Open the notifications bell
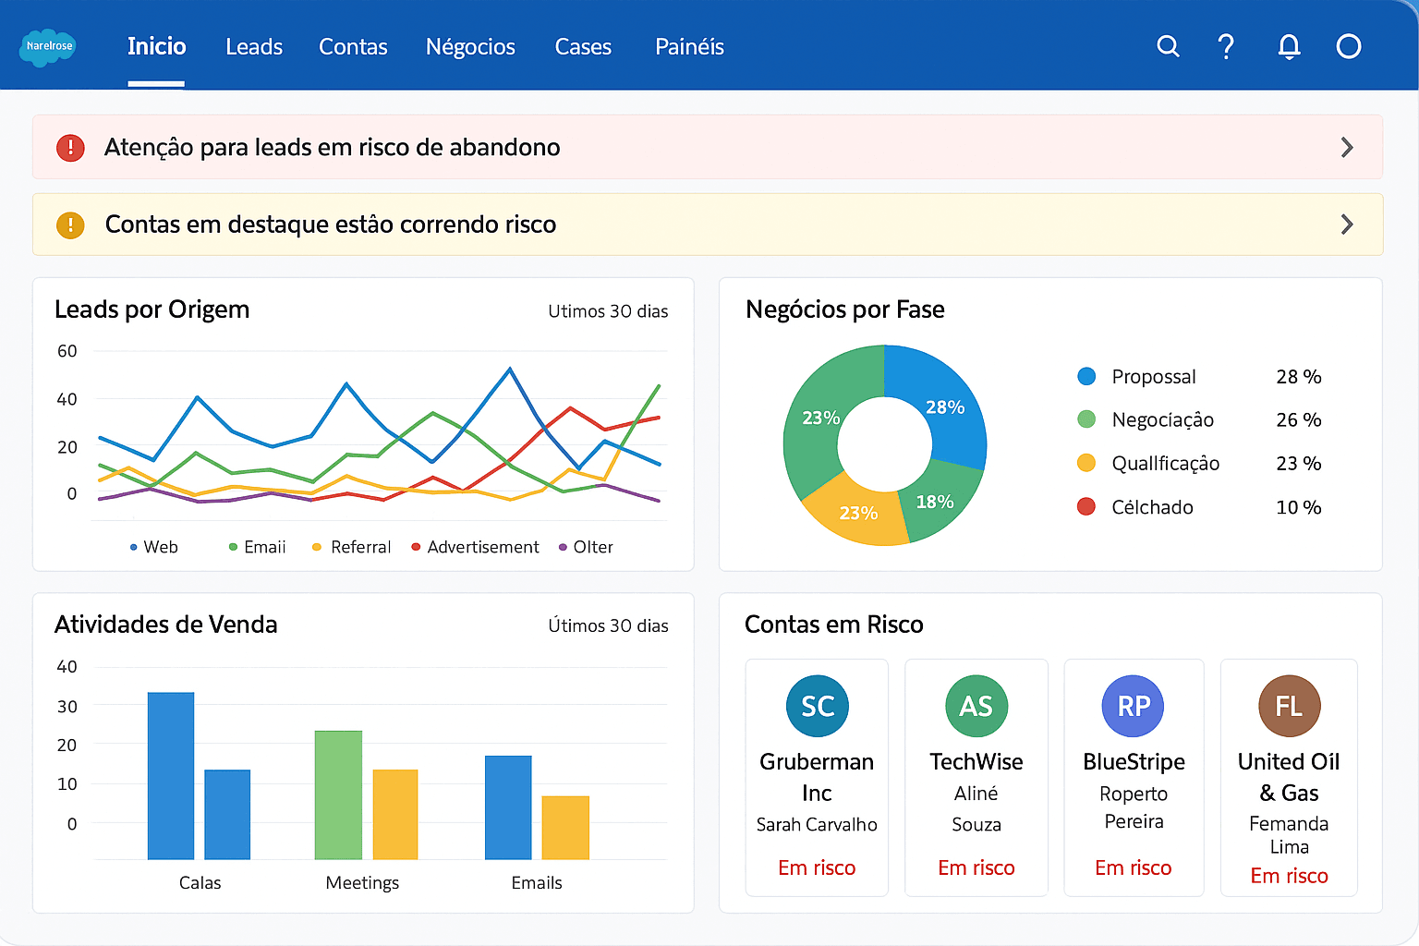This screenshot has height=946, width=1419. [x=1289, y=46]
